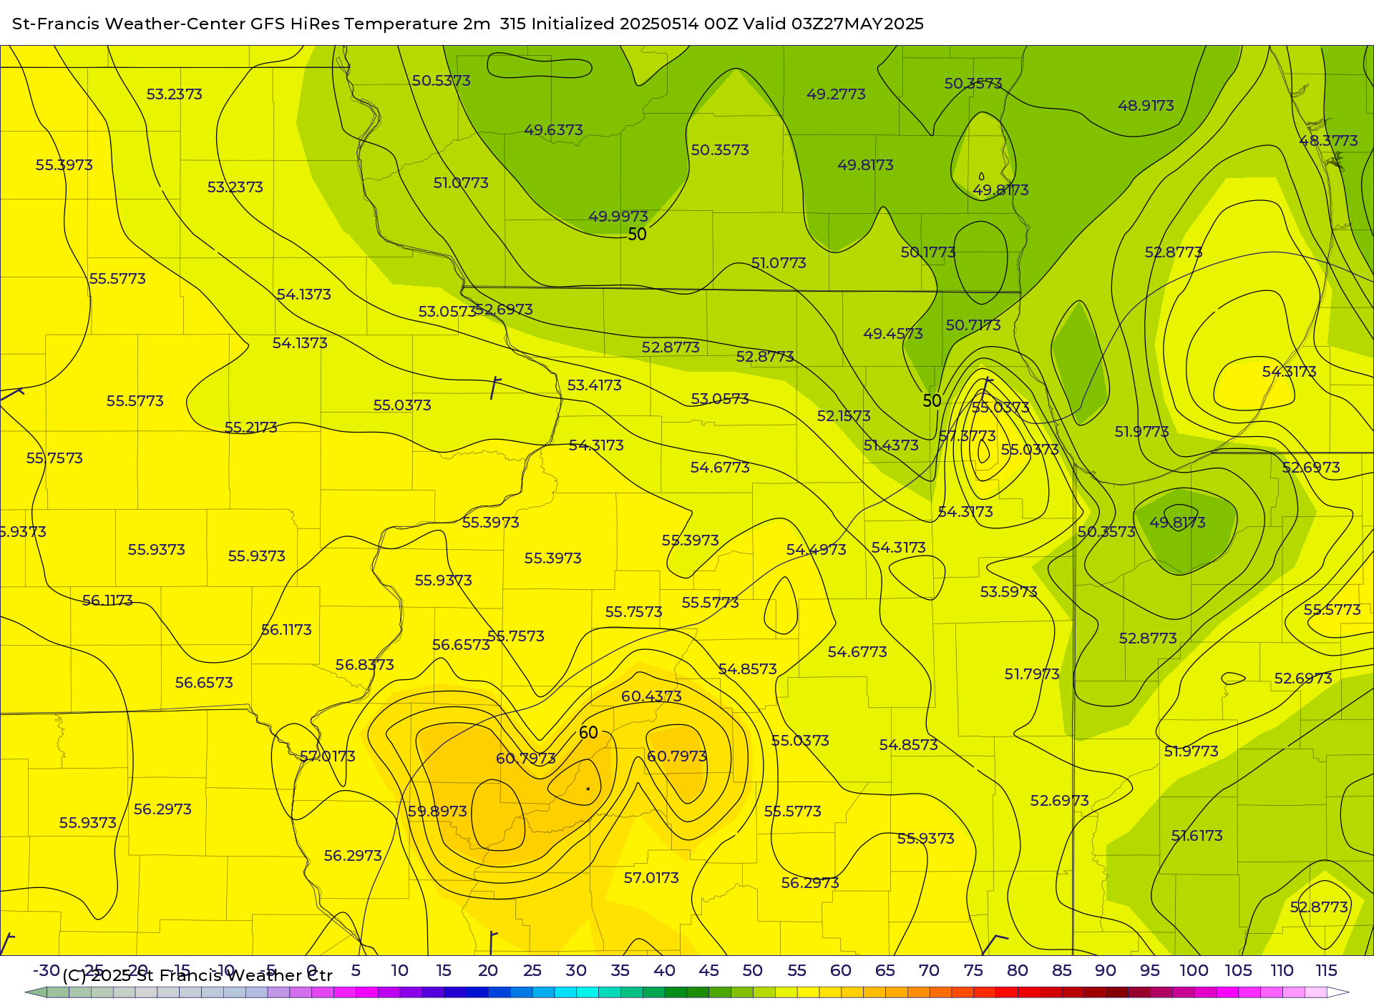Click the 60 contour line label on map
The width and height of the screenshot is (1374, 1001).
(588, 733)
